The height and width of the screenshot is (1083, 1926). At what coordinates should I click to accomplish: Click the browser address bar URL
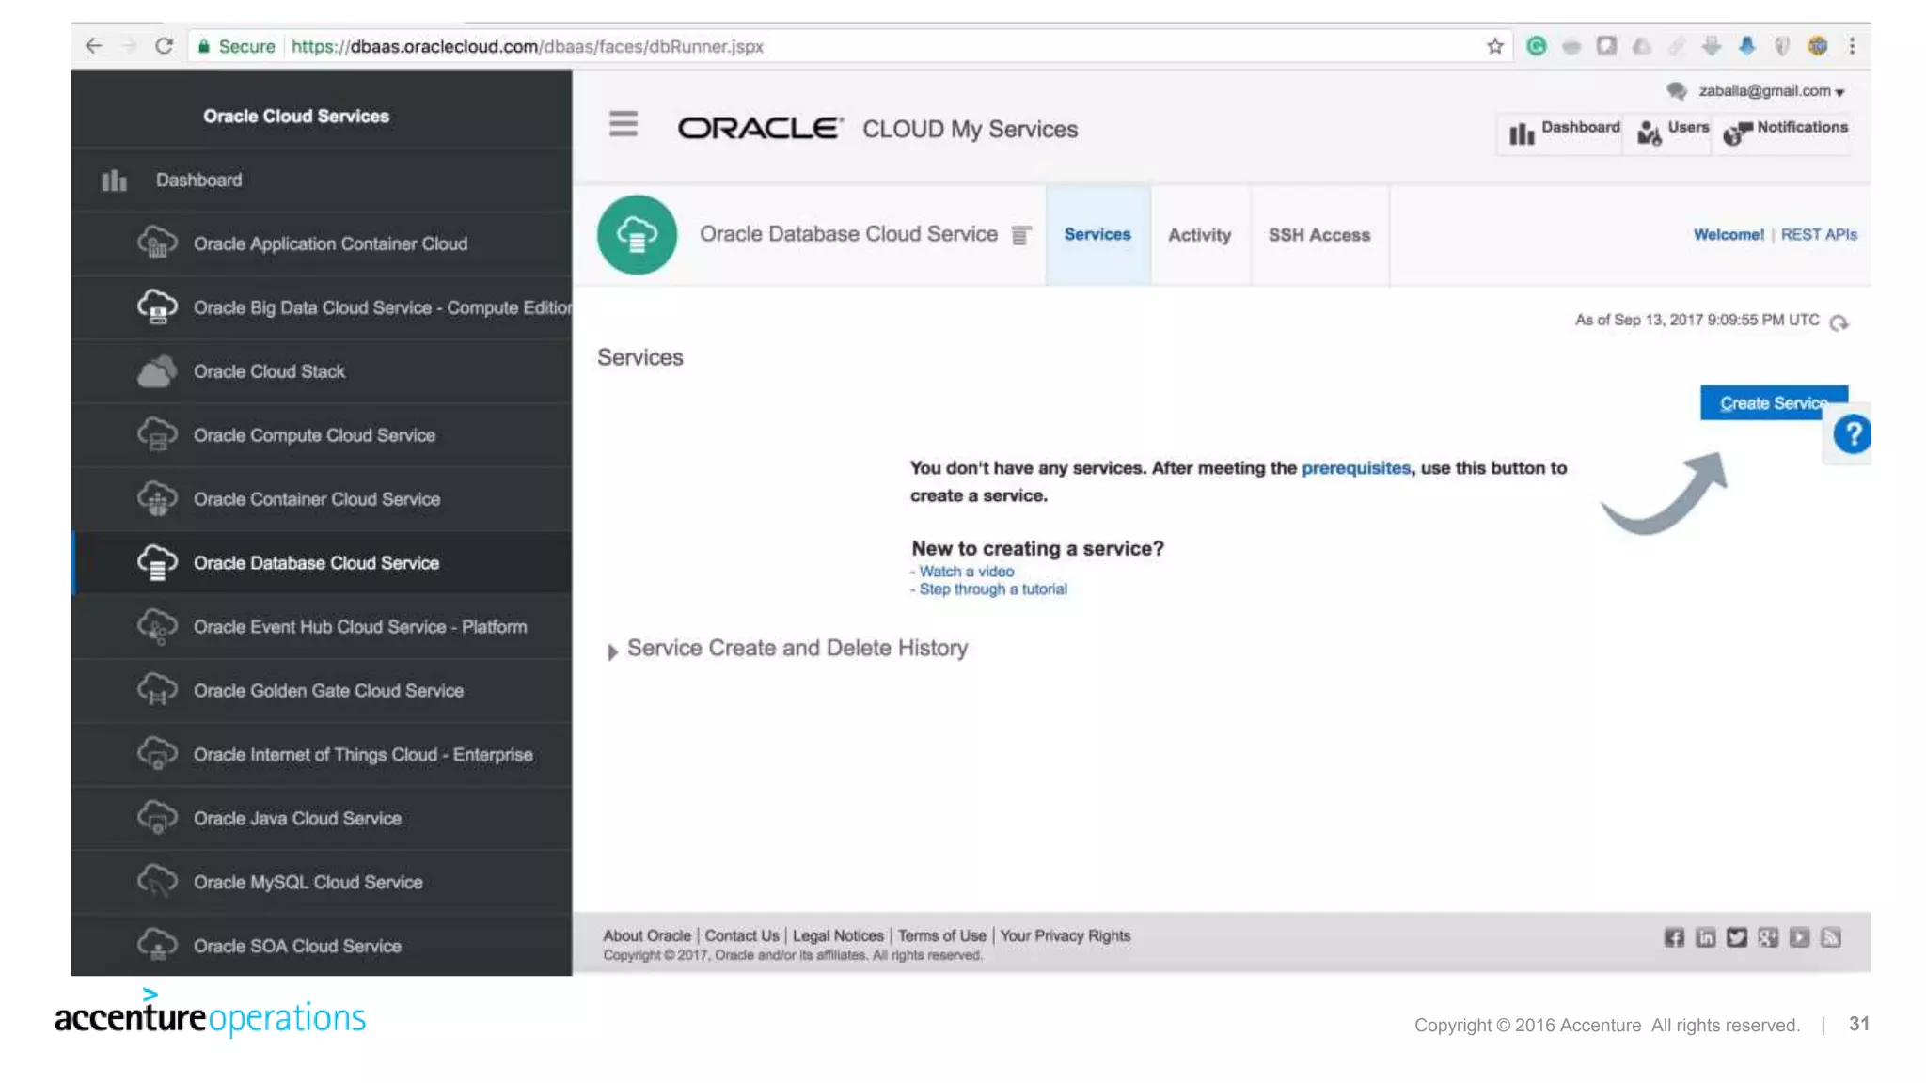coord(527,46)
